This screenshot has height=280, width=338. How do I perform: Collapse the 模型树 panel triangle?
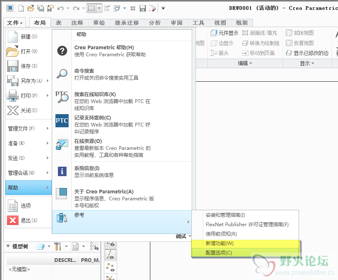tap(8, 246)
